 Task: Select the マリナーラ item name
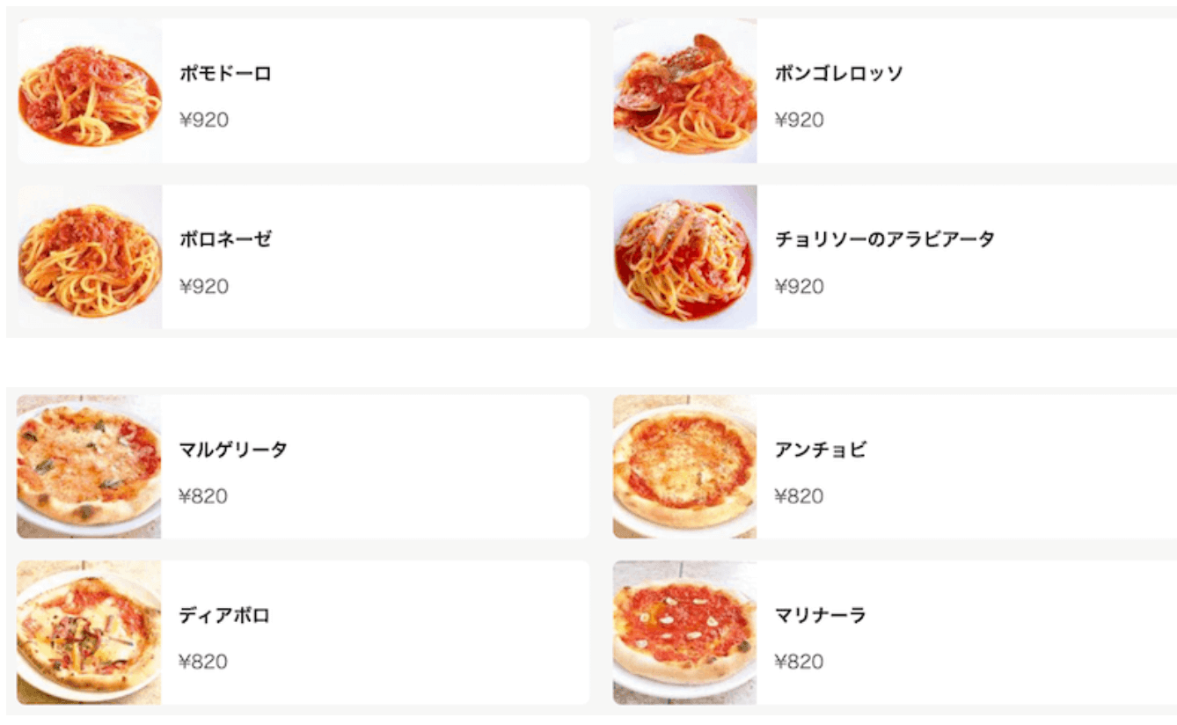coord(821,615)
